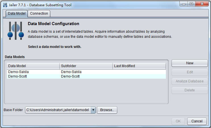Switch to the Connection tab

click(x=39, y=14)
